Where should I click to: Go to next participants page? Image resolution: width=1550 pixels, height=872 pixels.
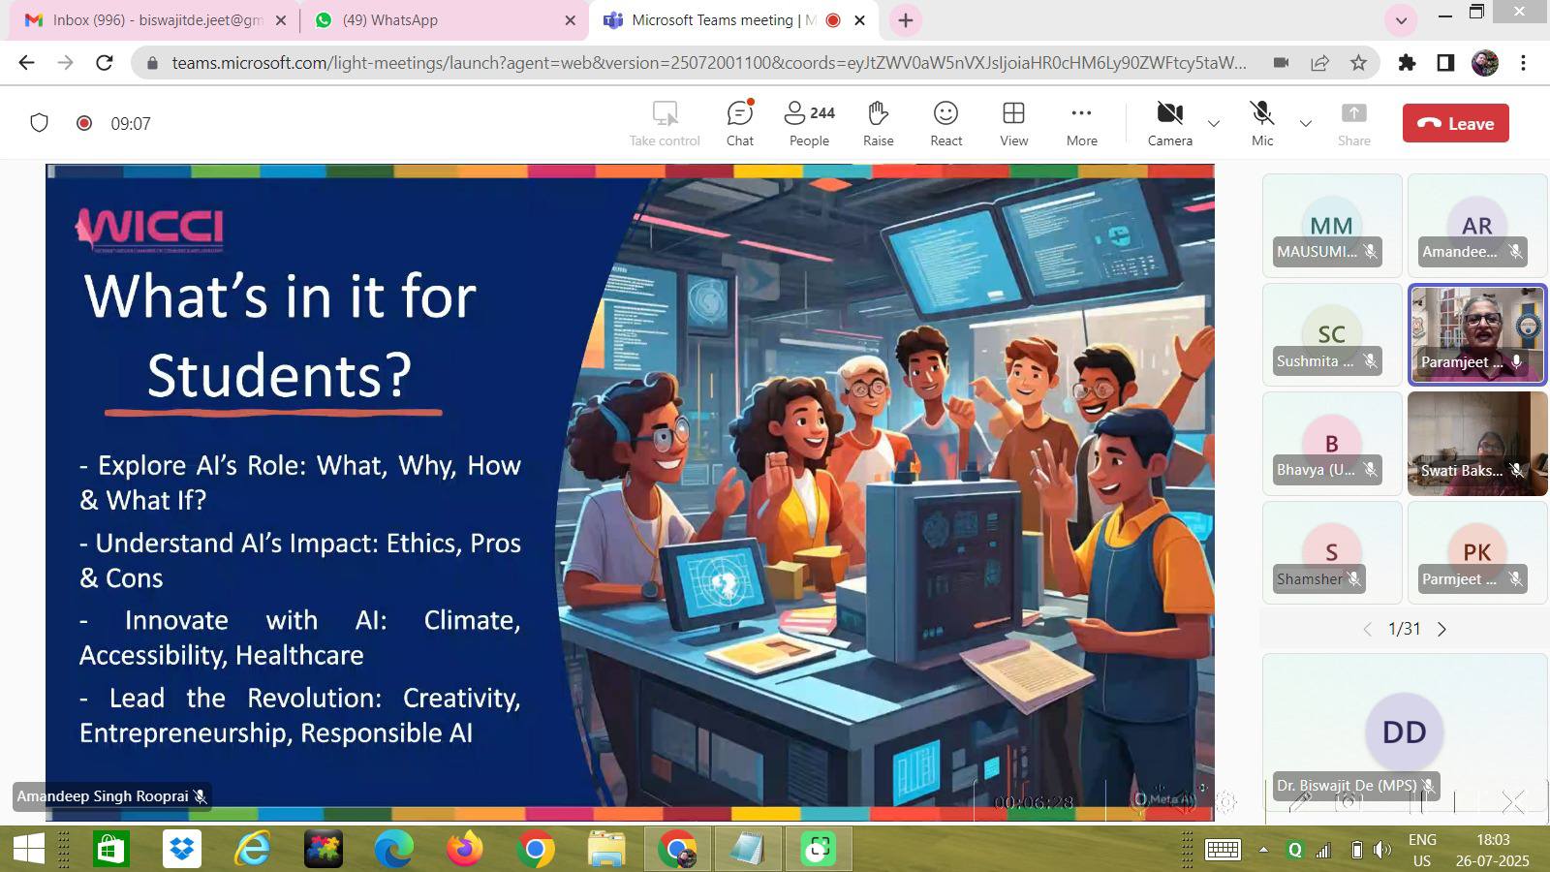(x=1441, y=629)
